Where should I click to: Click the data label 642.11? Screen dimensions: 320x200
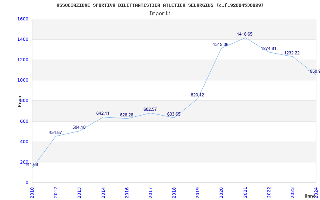[103, 113]
